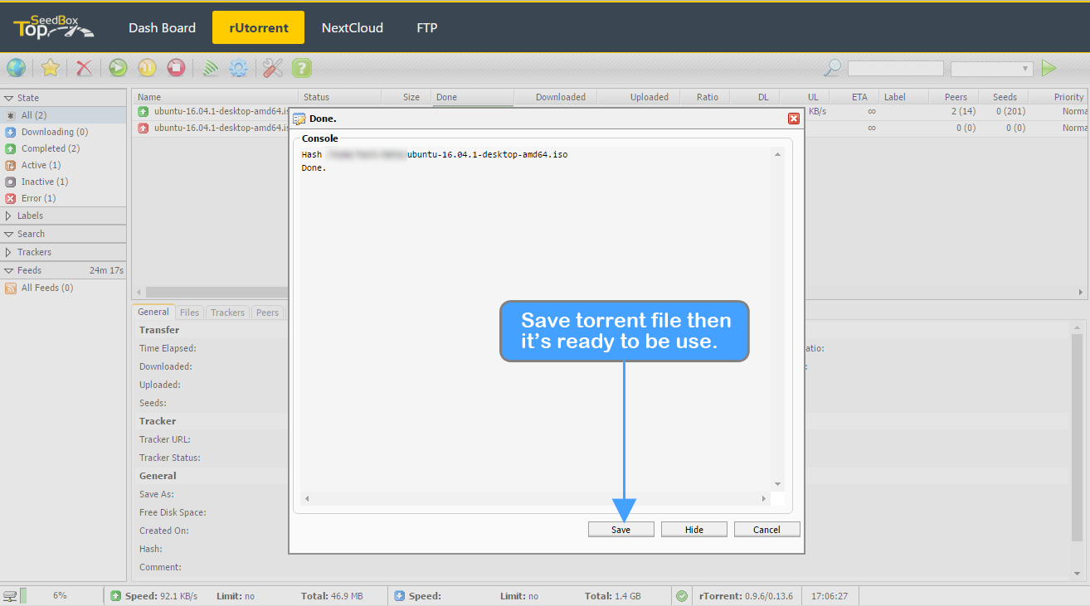
Task: Click the red X Remove icon
Action: pyautogui.click(x=84, y=68)
